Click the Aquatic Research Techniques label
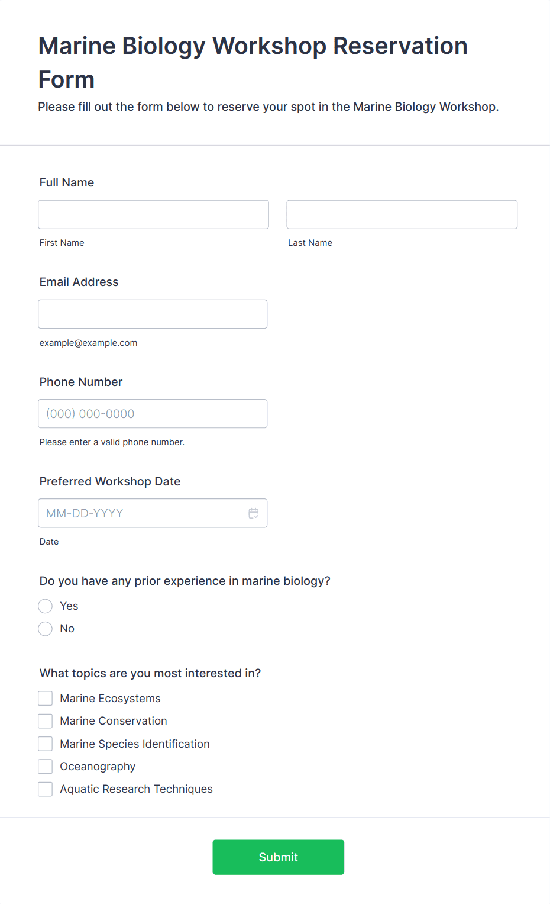 (136, 789)
